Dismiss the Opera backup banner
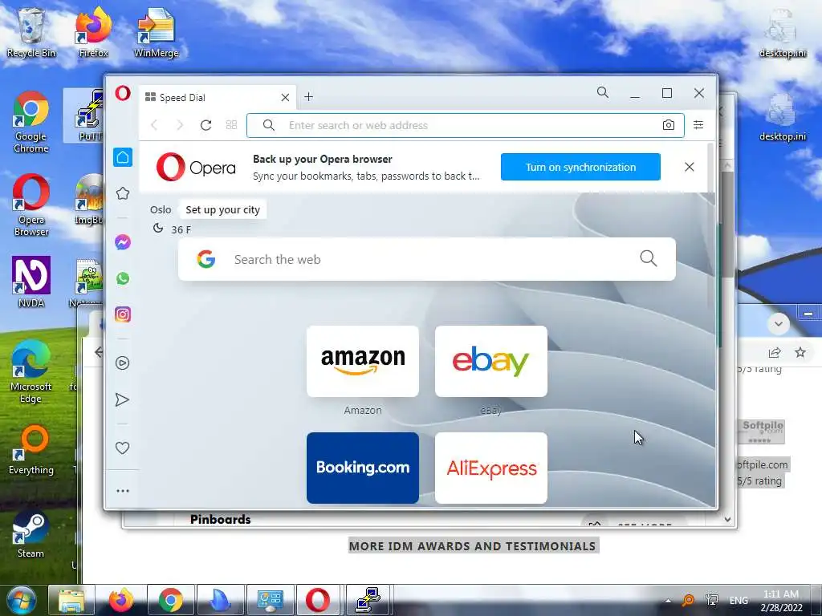Image resolution: width=822 pixels, height=616 pixels. [690, 167]
